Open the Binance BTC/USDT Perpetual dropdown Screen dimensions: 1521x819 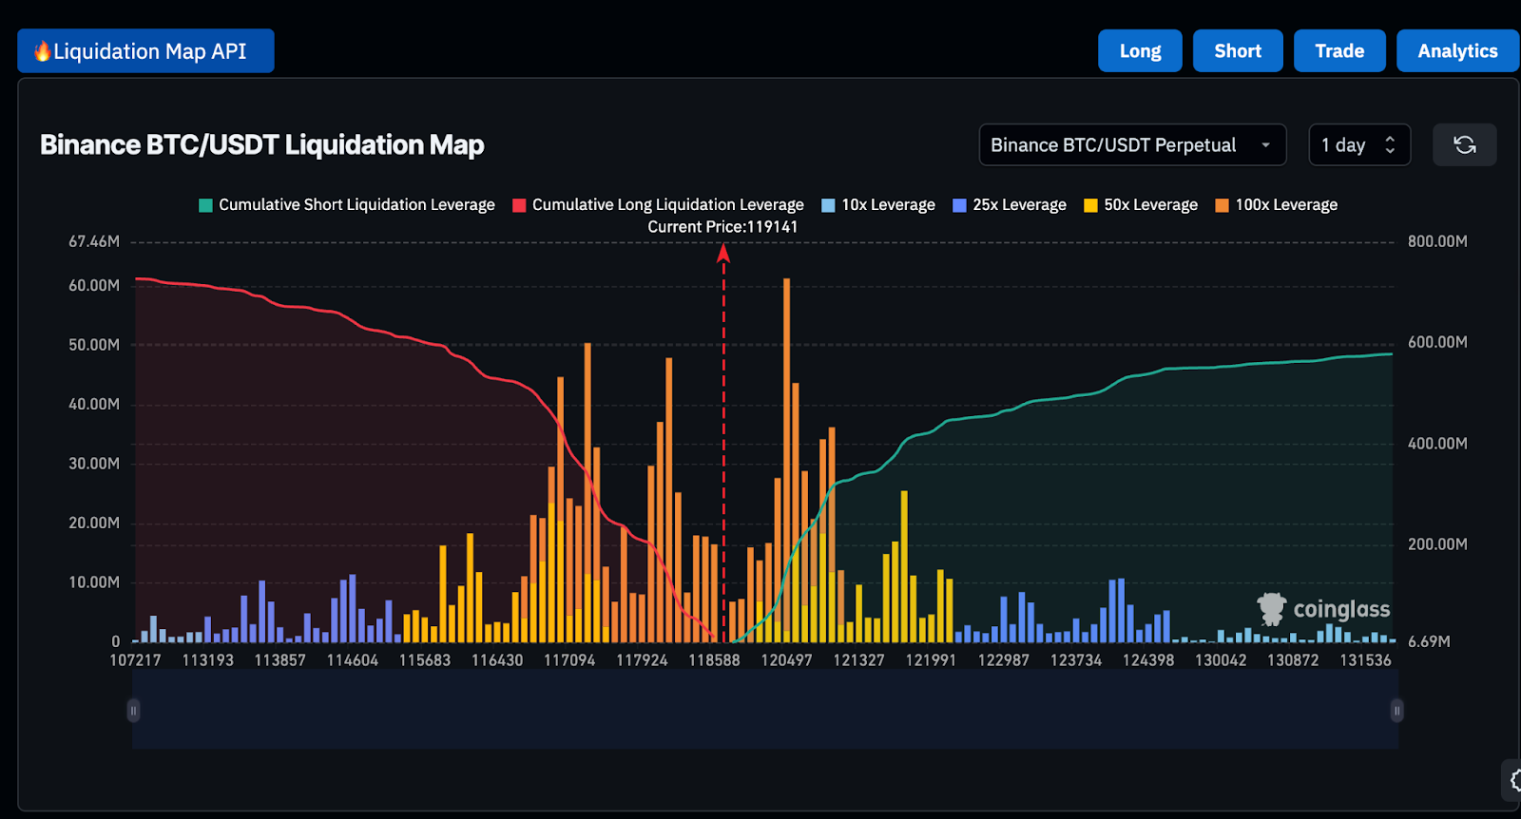[1132, 145]
